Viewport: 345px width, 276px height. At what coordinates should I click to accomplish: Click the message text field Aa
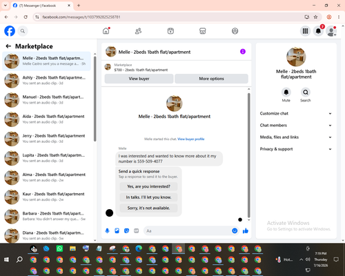(x=188, y=230)
